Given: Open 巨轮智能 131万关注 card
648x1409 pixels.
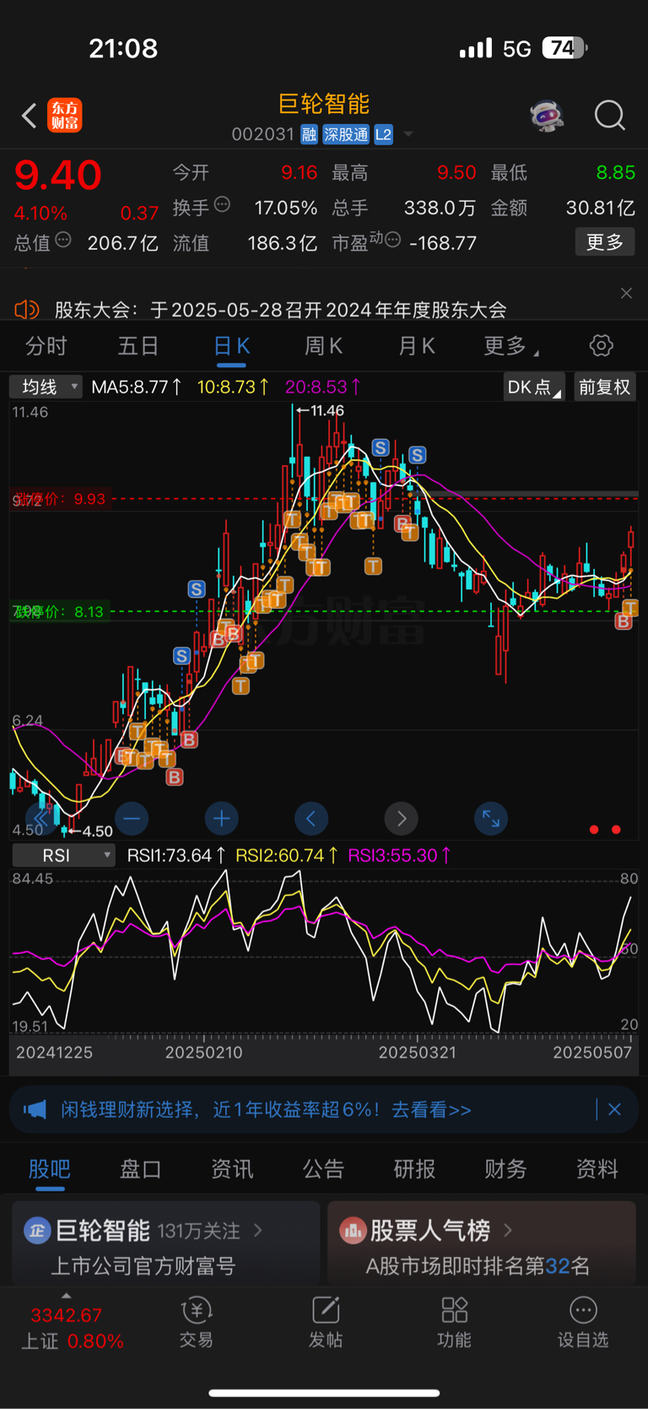Looking at the screenshot, I should click(166, 1244).
